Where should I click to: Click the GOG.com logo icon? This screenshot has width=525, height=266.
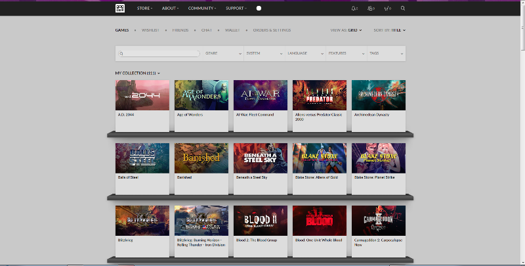[120, 9]
